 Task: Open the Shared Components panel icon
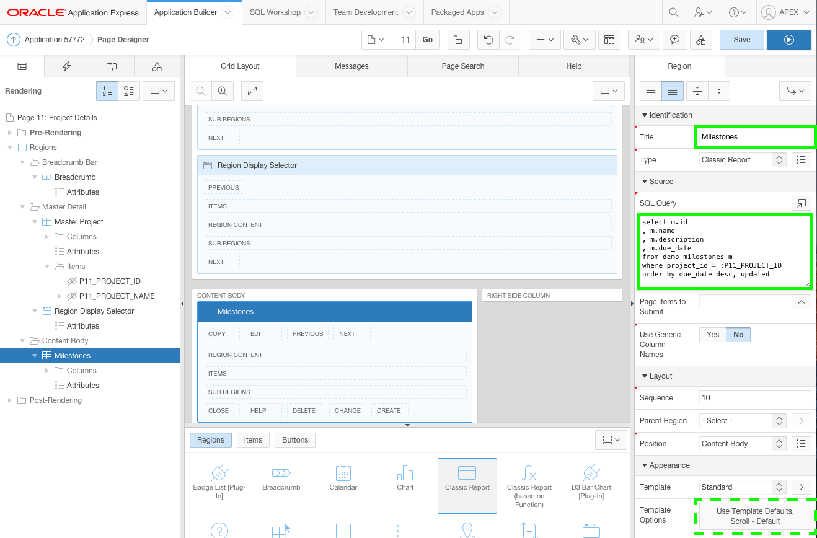pyautogui.click(x=157, y=66)
